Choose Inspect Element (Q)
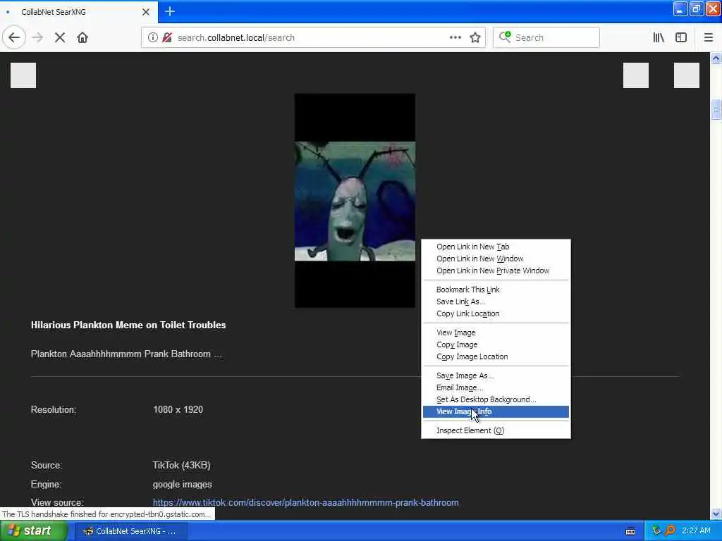Viewport: 722px width, 541px height. click(496, 430)
